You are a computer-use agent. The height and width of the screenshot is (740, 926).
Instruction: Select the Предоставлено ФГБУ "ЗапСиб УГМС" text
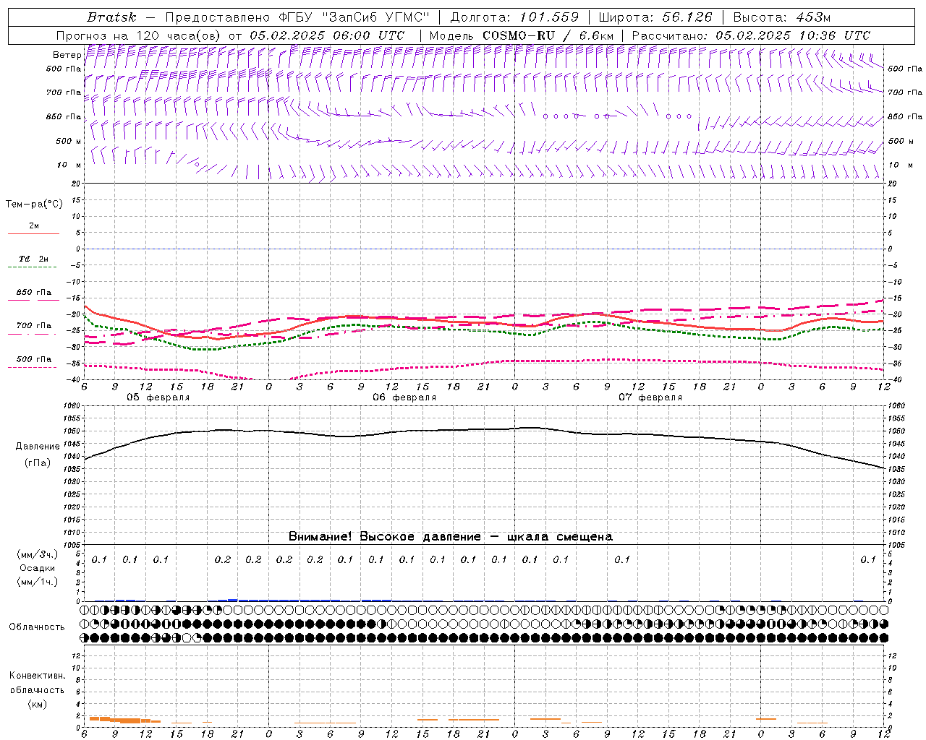(x=298, y=17)
